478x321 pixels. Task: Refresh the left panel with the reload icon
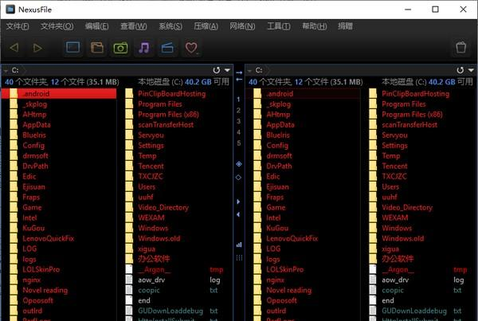pos(216,70)
